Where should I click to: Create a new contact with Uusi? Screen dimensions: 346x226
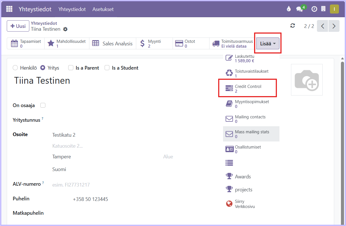pos(18,26)
